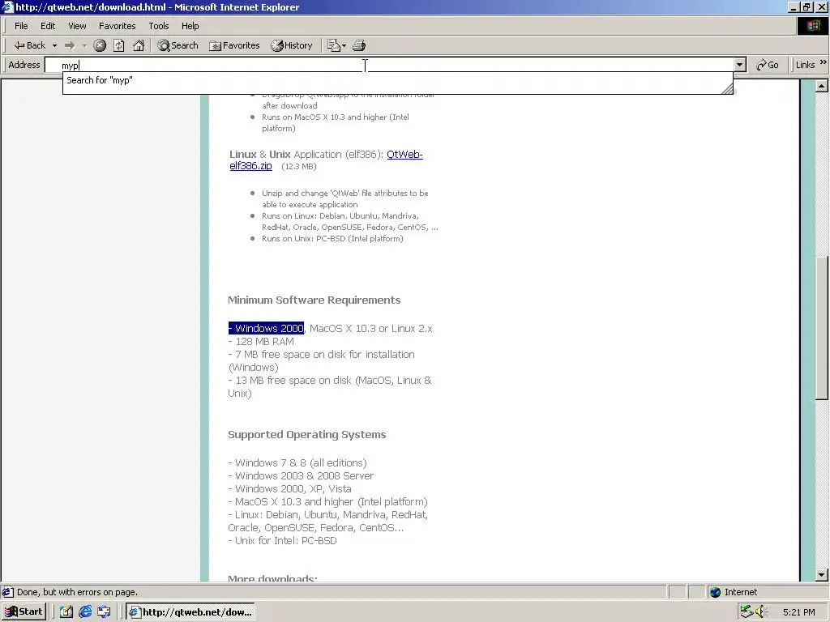830x622 pixels.
Task: Click "Runs on Unix: PC-BSD (Intel platform)" bullet
Action: [332, 239]
